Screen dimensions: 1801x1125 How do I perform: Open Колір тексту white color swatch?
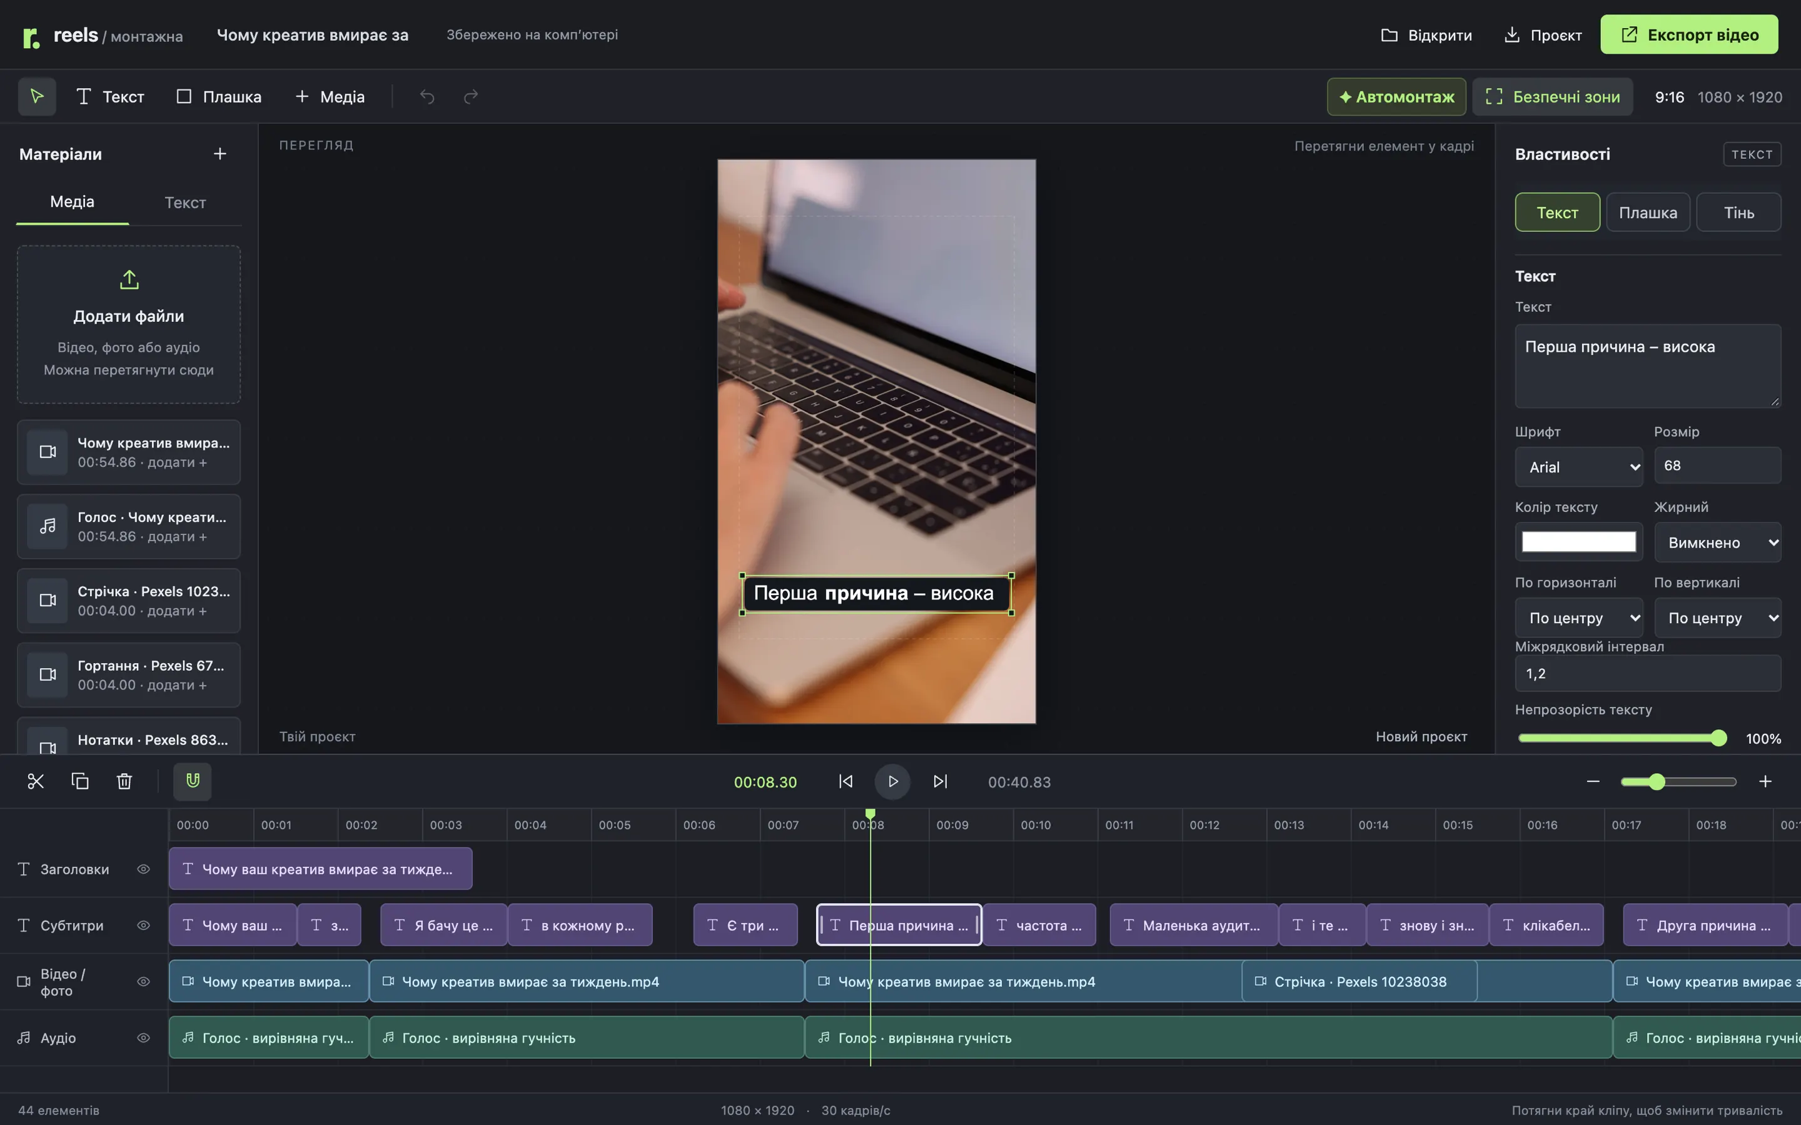click(1578, 542)
